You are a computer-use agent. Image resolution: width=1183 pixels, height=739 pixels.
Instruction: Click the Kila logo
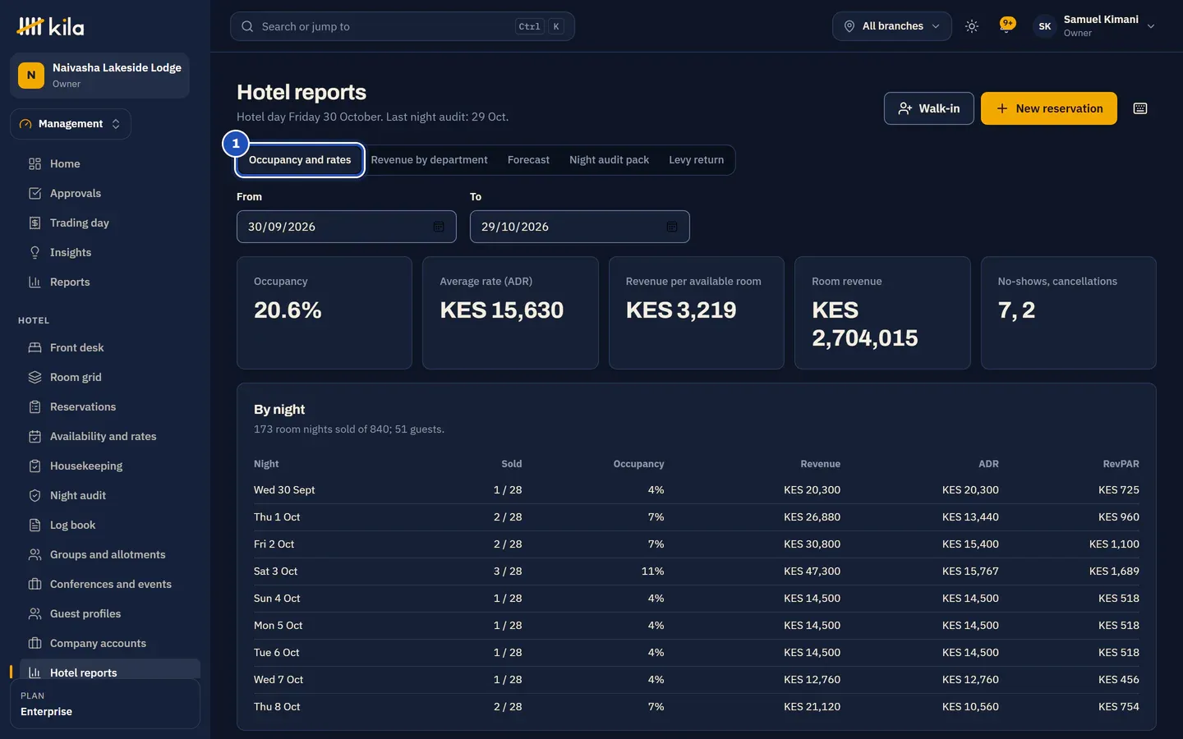(50, 26)
